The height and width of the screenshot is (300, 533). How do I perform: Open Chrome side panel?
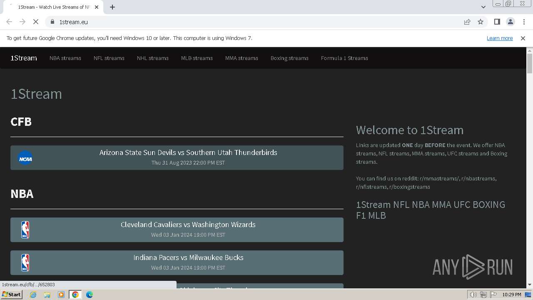click(x=497, y=22)
